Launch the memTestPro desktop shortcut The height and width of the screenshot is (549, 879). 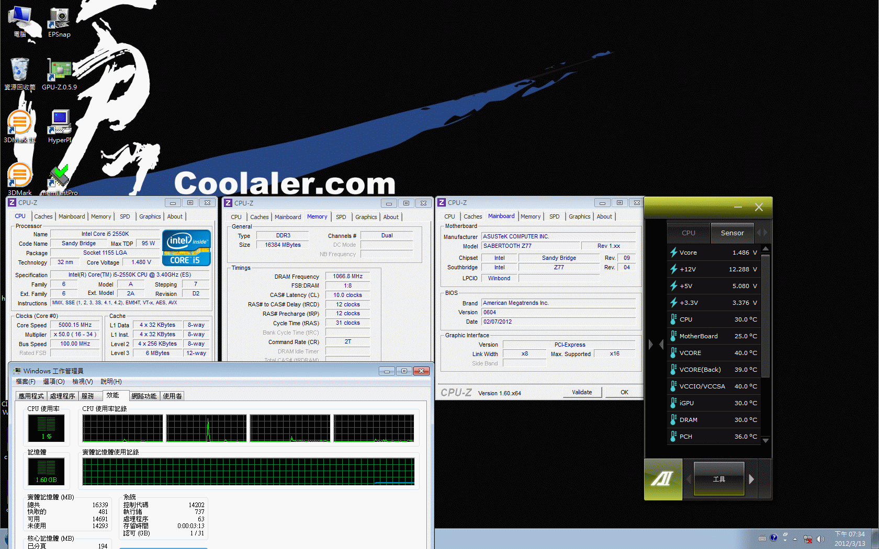click(59, 179)
